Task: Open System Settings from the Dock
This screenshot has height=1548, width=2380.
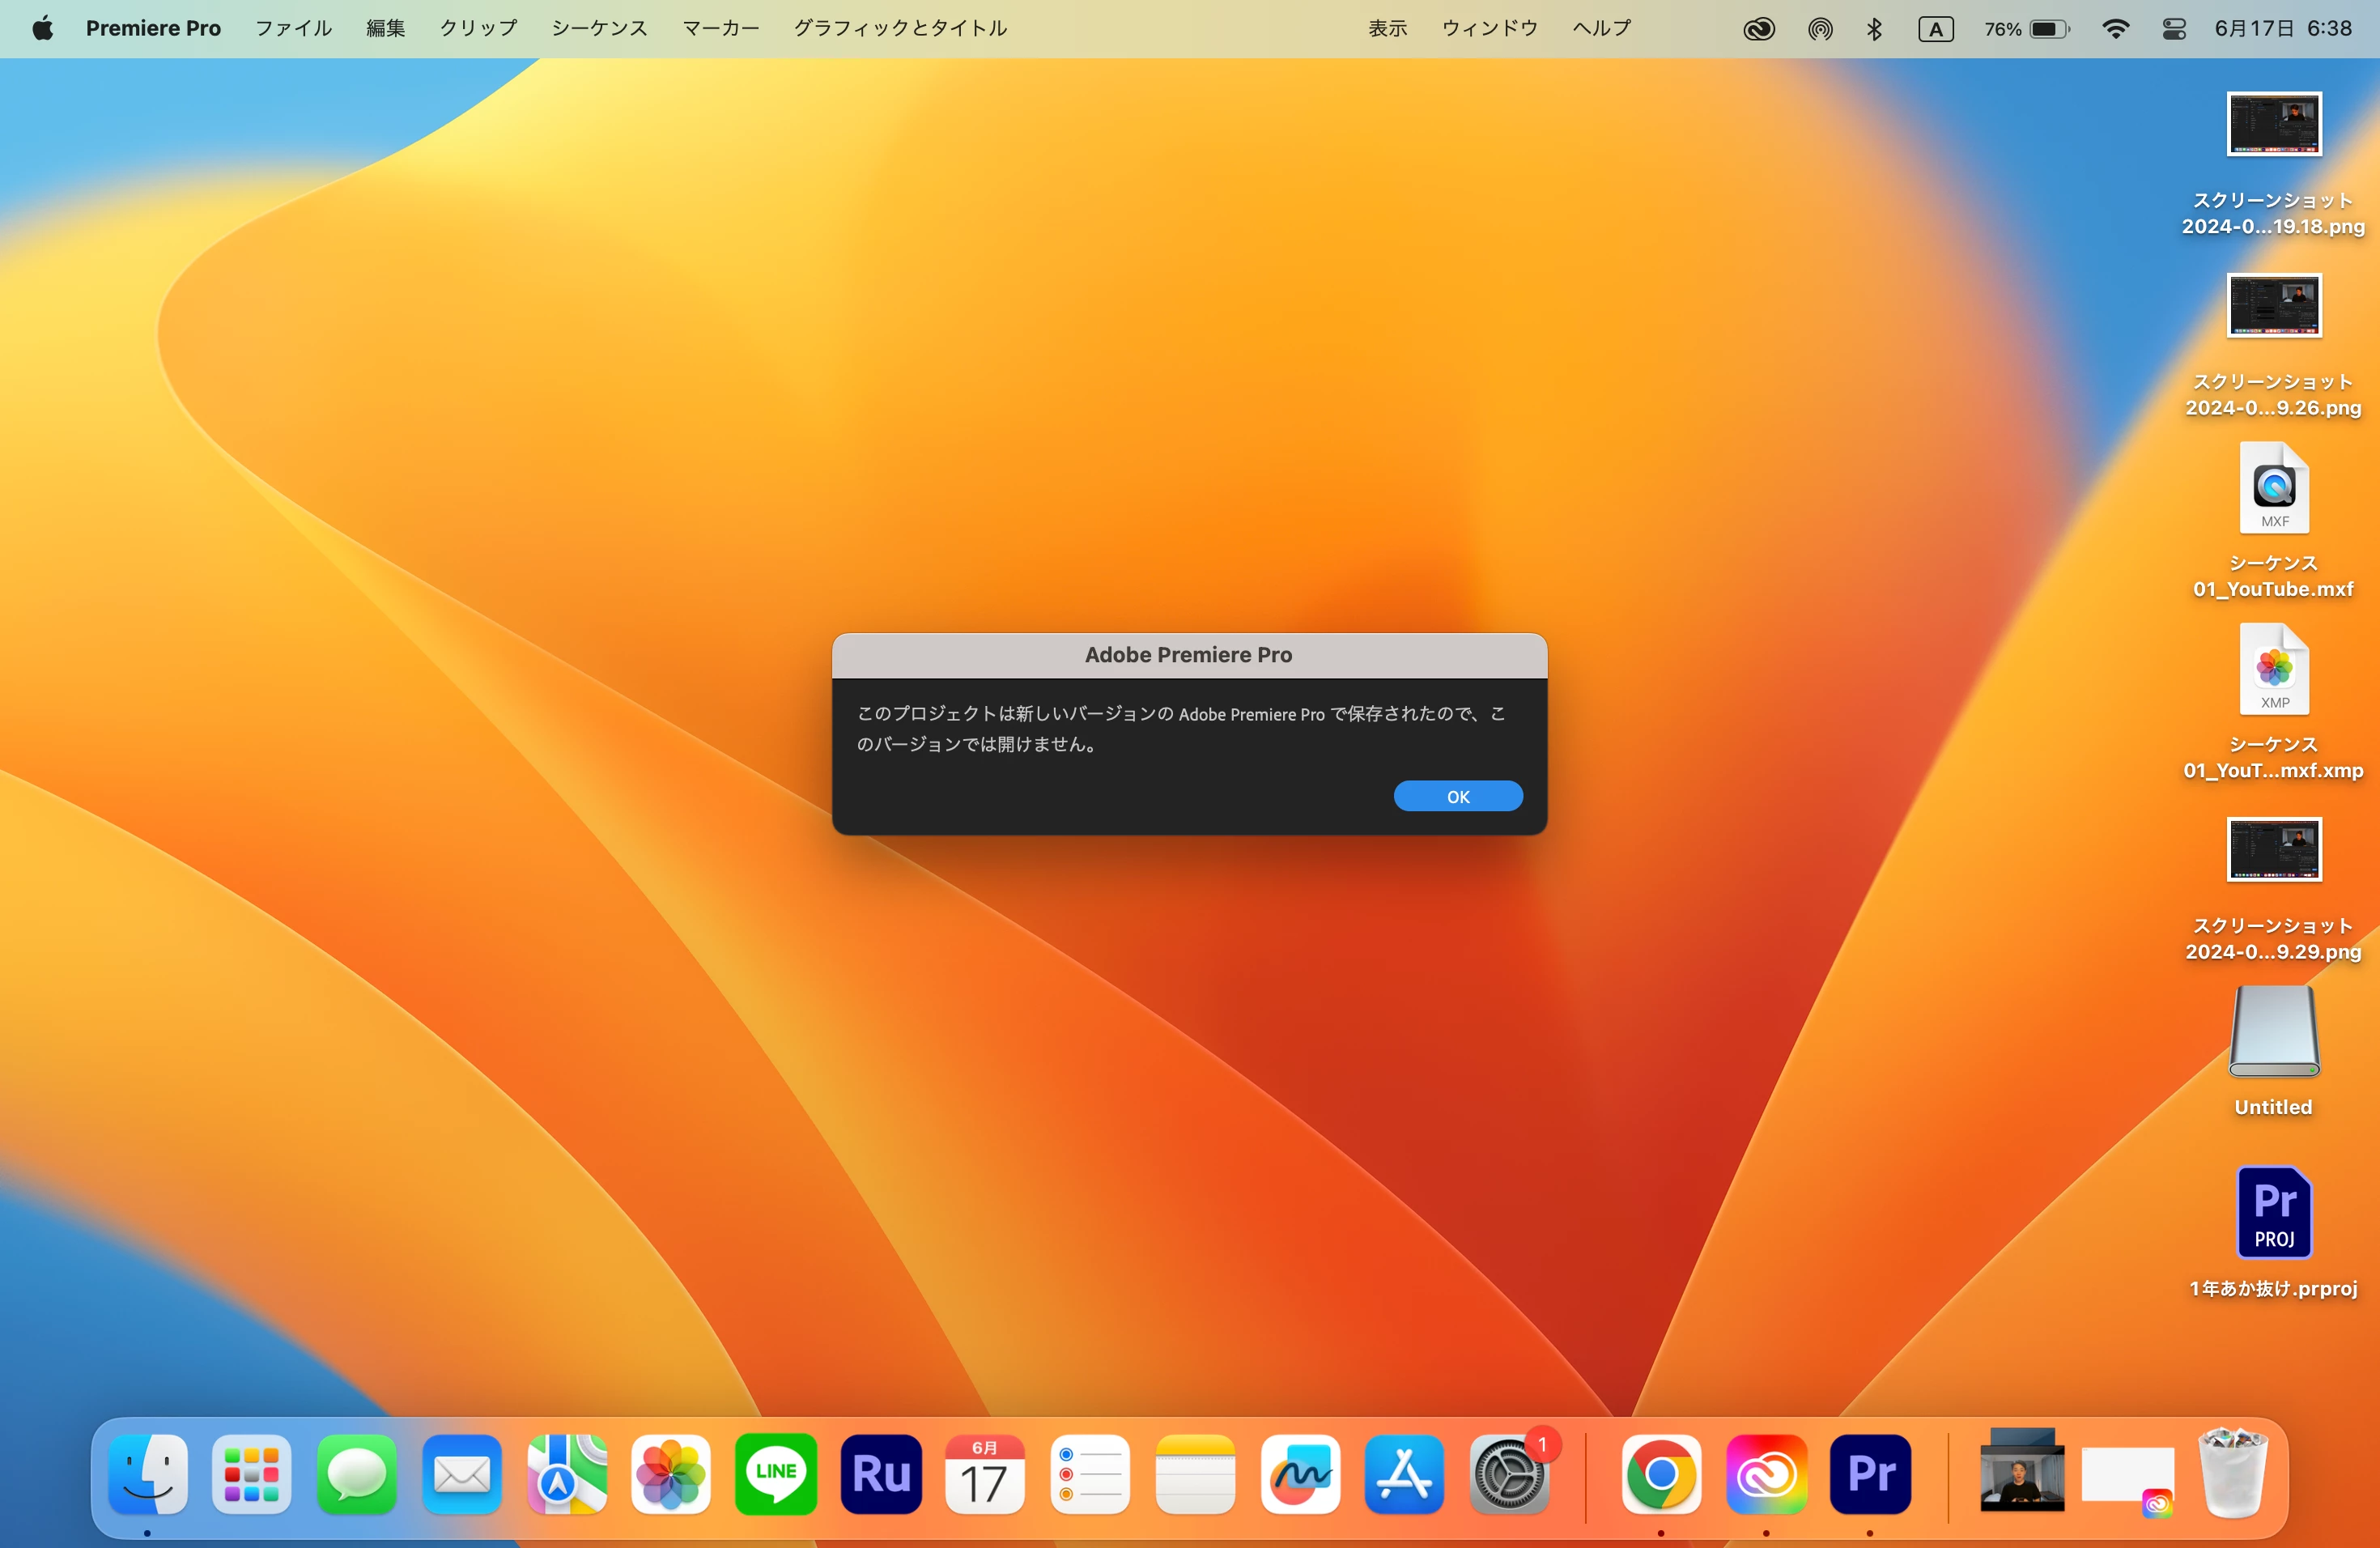Action: coord(1508,1473)
